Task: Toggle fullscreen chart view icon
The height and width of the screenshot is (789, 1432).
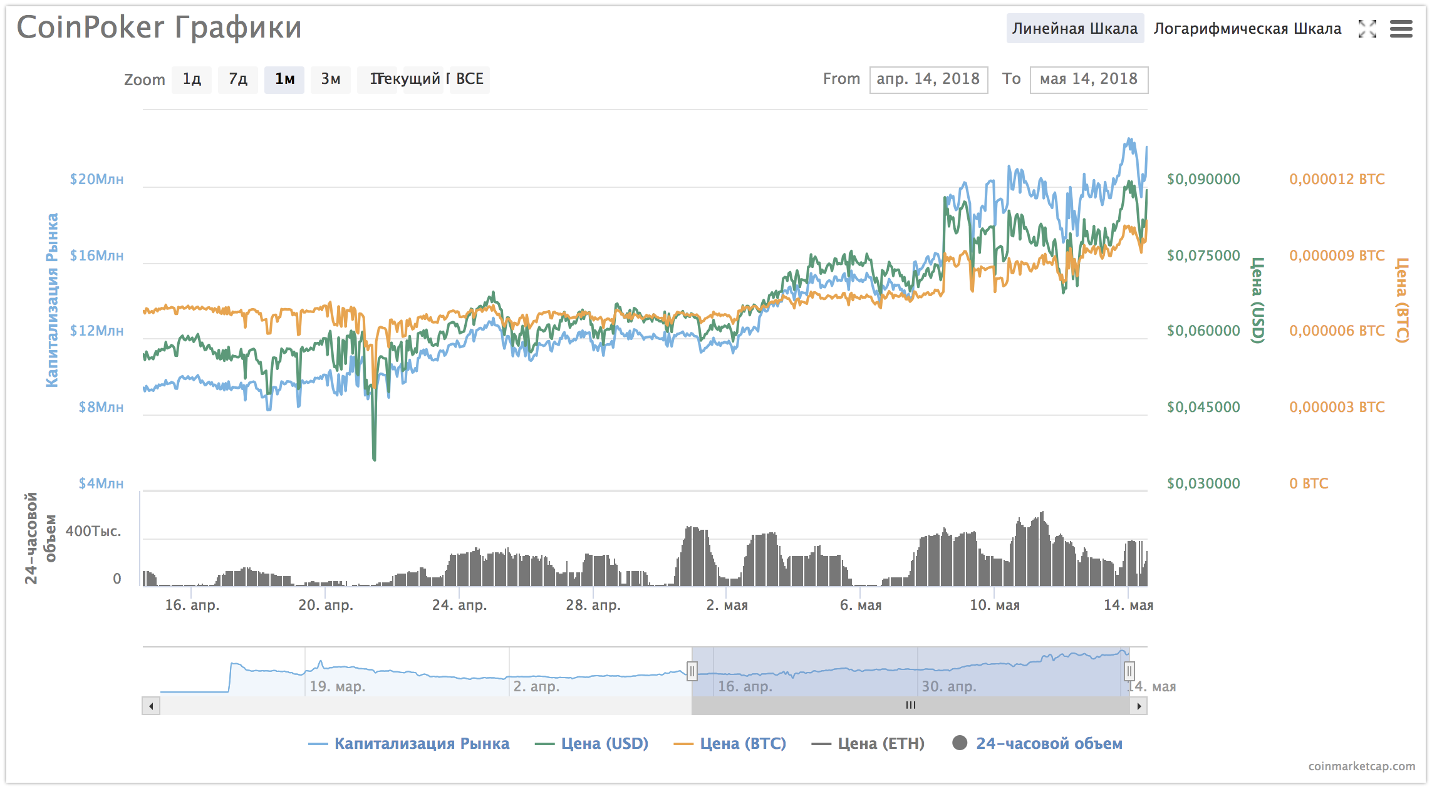Action: point(1367,29)
